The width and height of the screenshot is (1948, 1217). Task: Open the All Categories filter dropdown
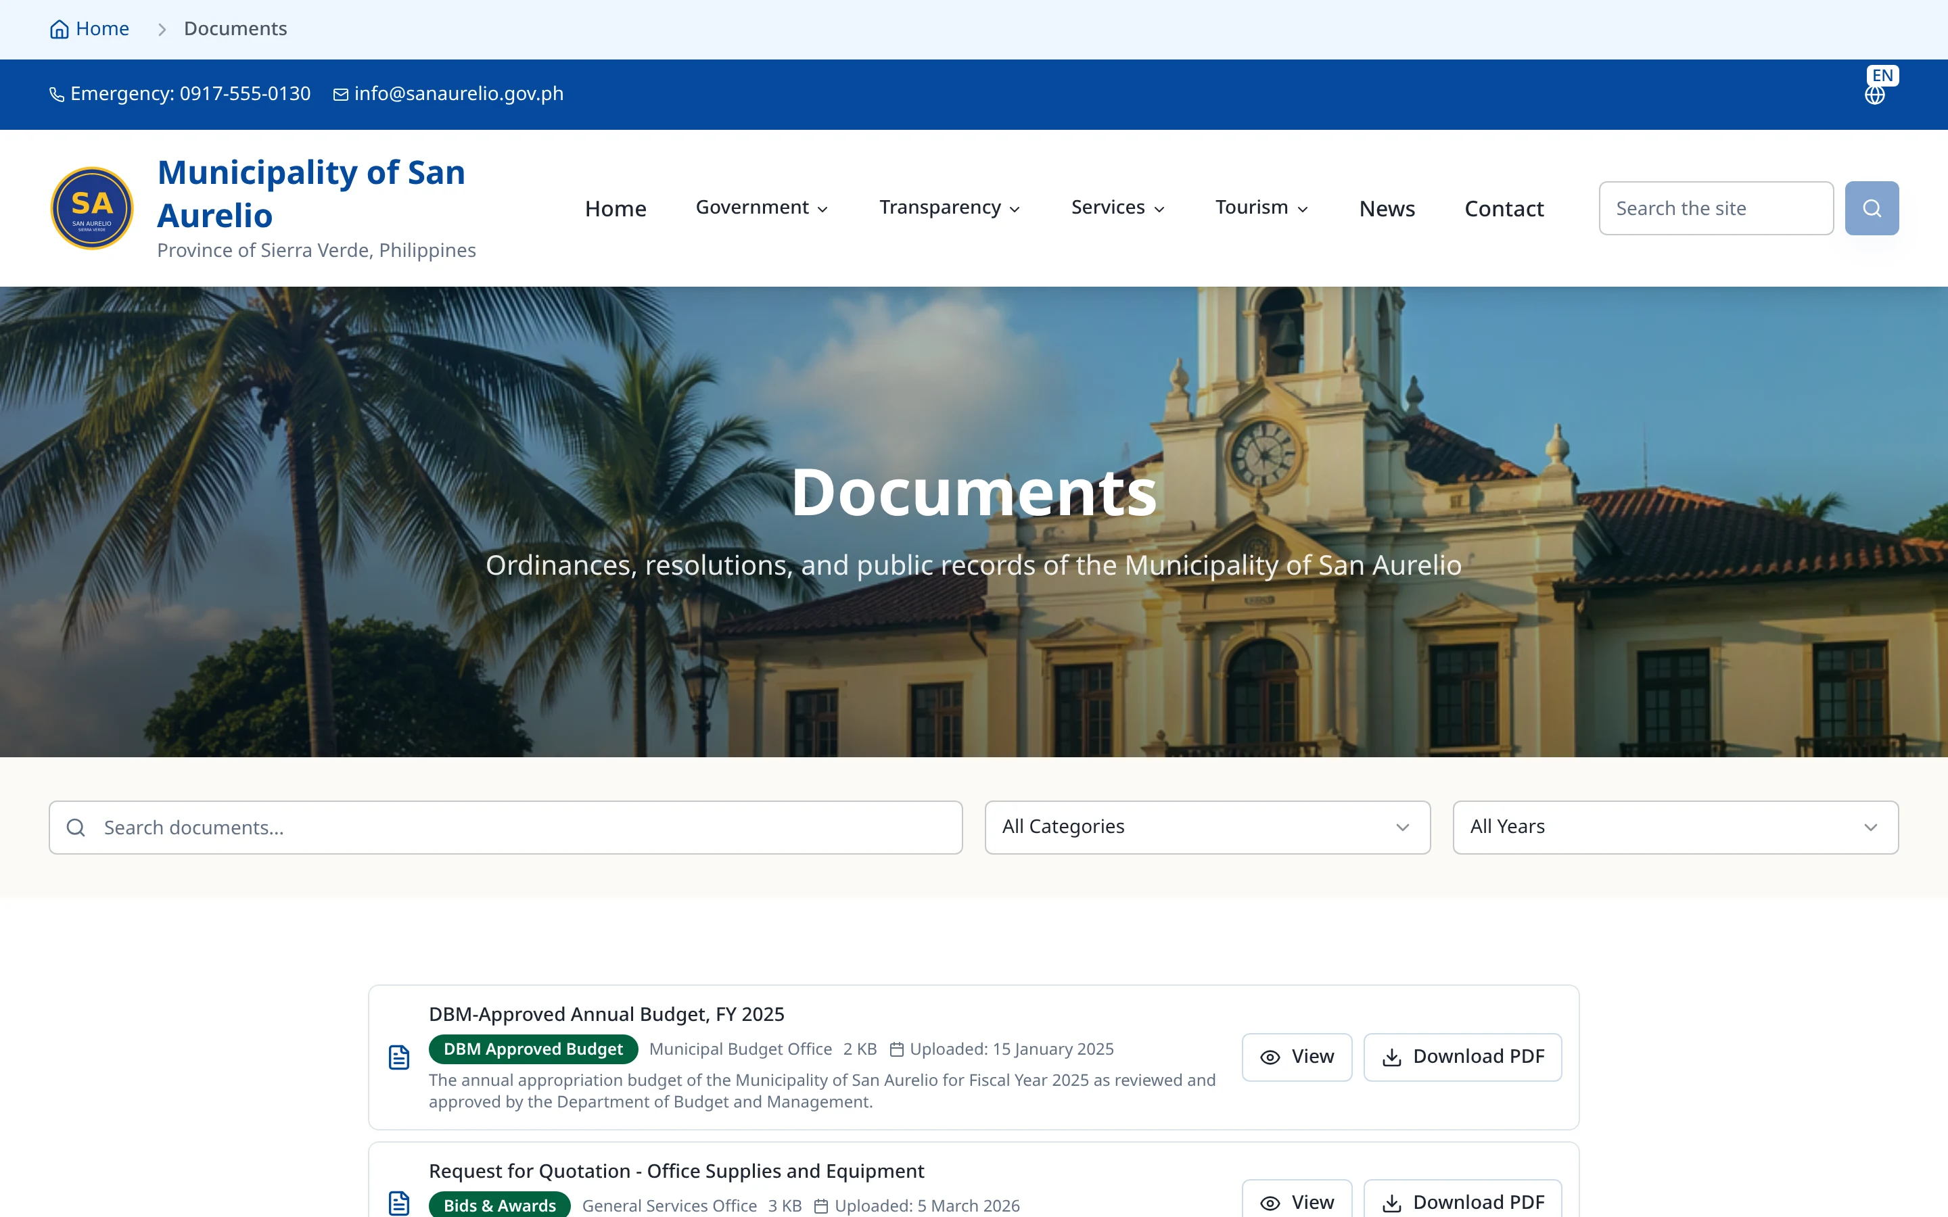(x=1207, y=828)
